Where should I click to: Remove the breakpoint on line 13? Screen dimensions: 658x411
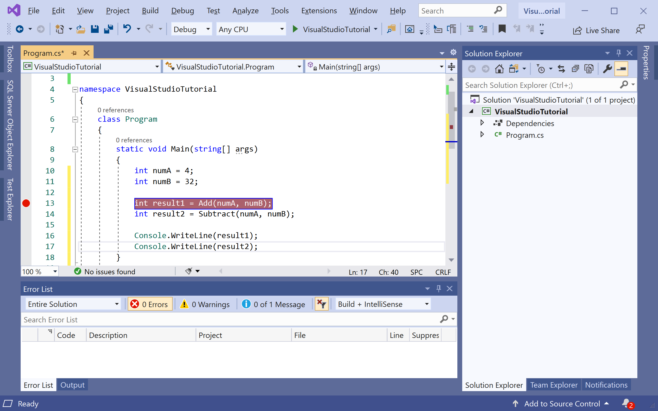(26, 203)
